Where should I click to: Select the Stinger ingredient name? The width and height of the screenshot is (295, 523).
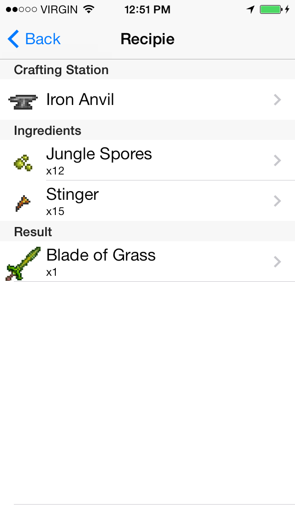[72, 194]
